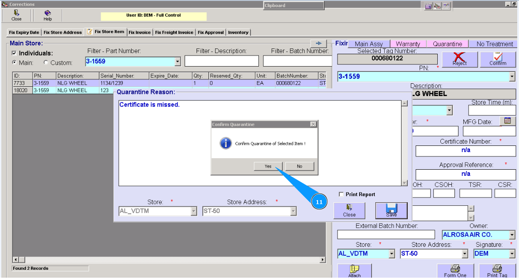Click the Form One printer button
Viewport: 519px width, 279px height.
(x=455, y=271)
